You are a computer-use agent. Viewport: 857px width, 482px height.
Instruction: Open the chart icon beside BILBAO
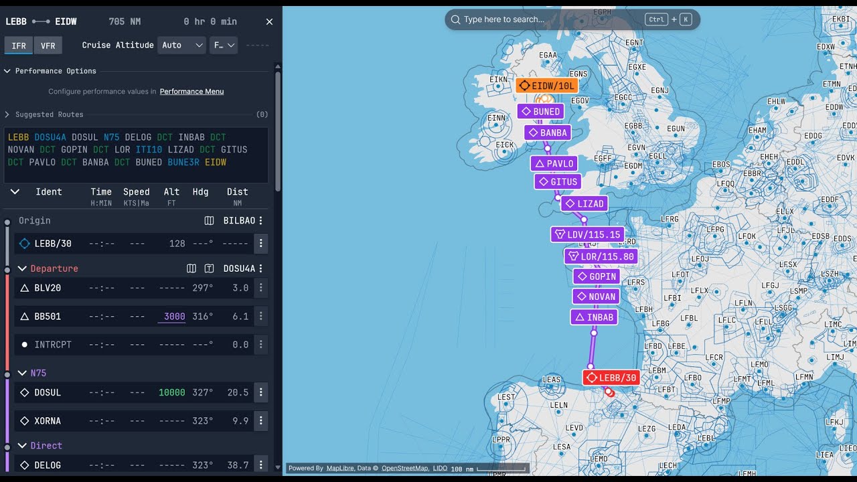tap(209, 220)
